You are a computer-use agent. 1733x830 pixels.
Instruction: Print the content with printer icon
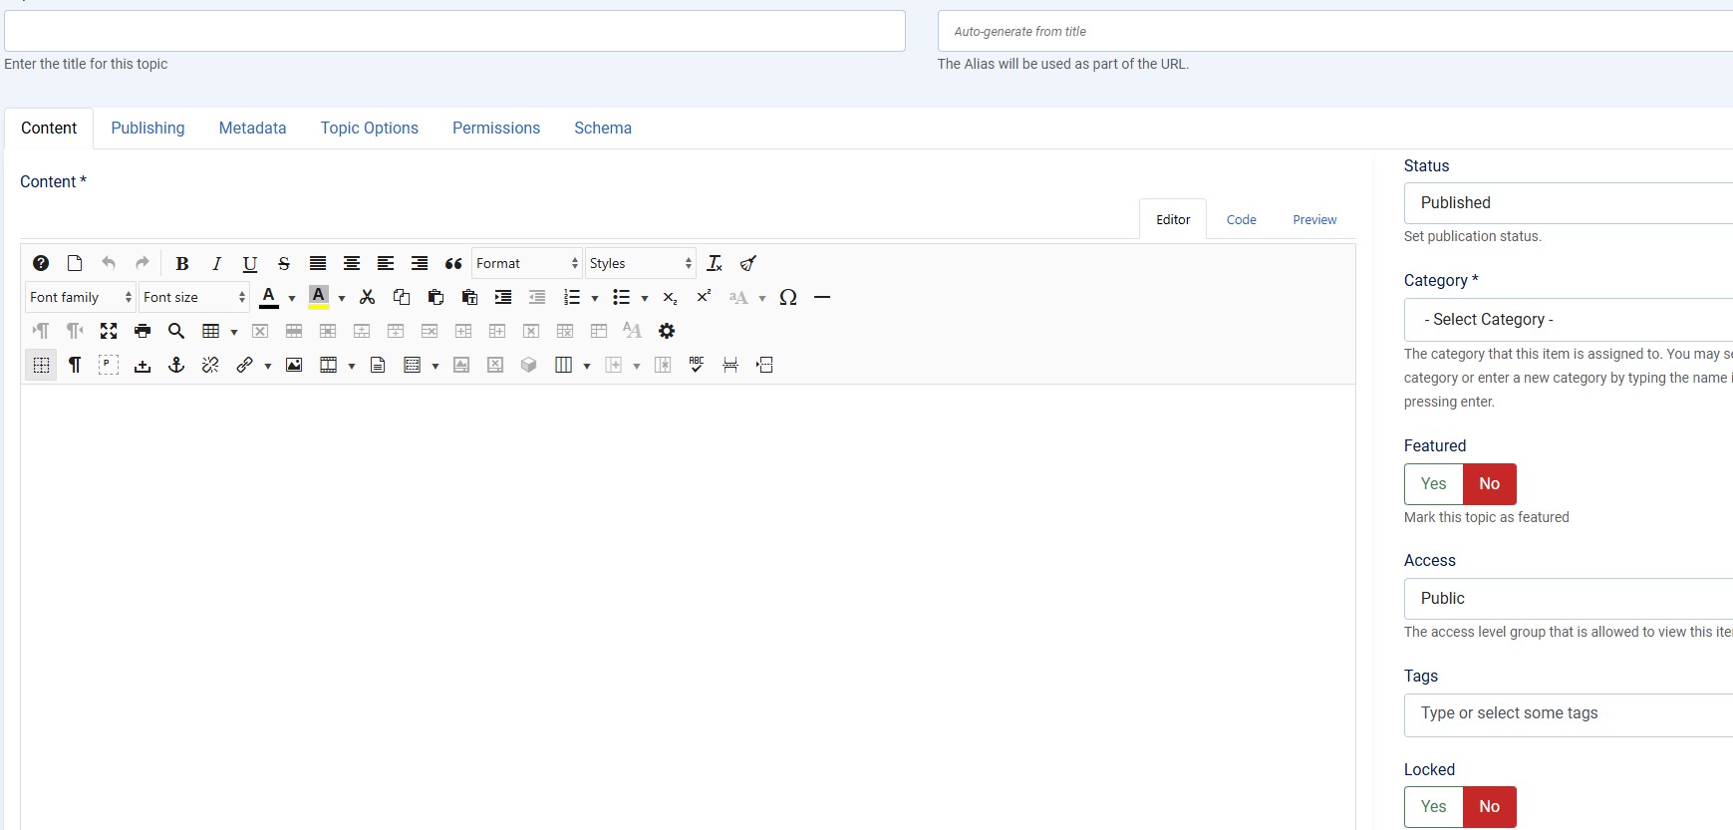pyautogui.click(x=143, y=331)
